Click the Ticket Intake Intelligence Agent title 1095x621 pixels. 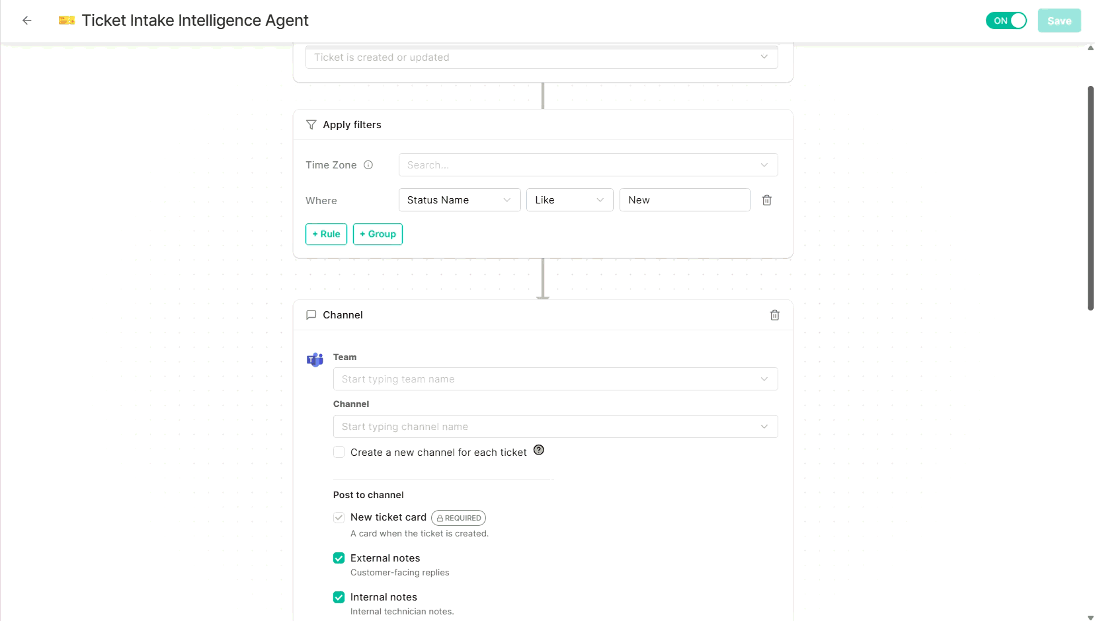click(x=195, y=20)
